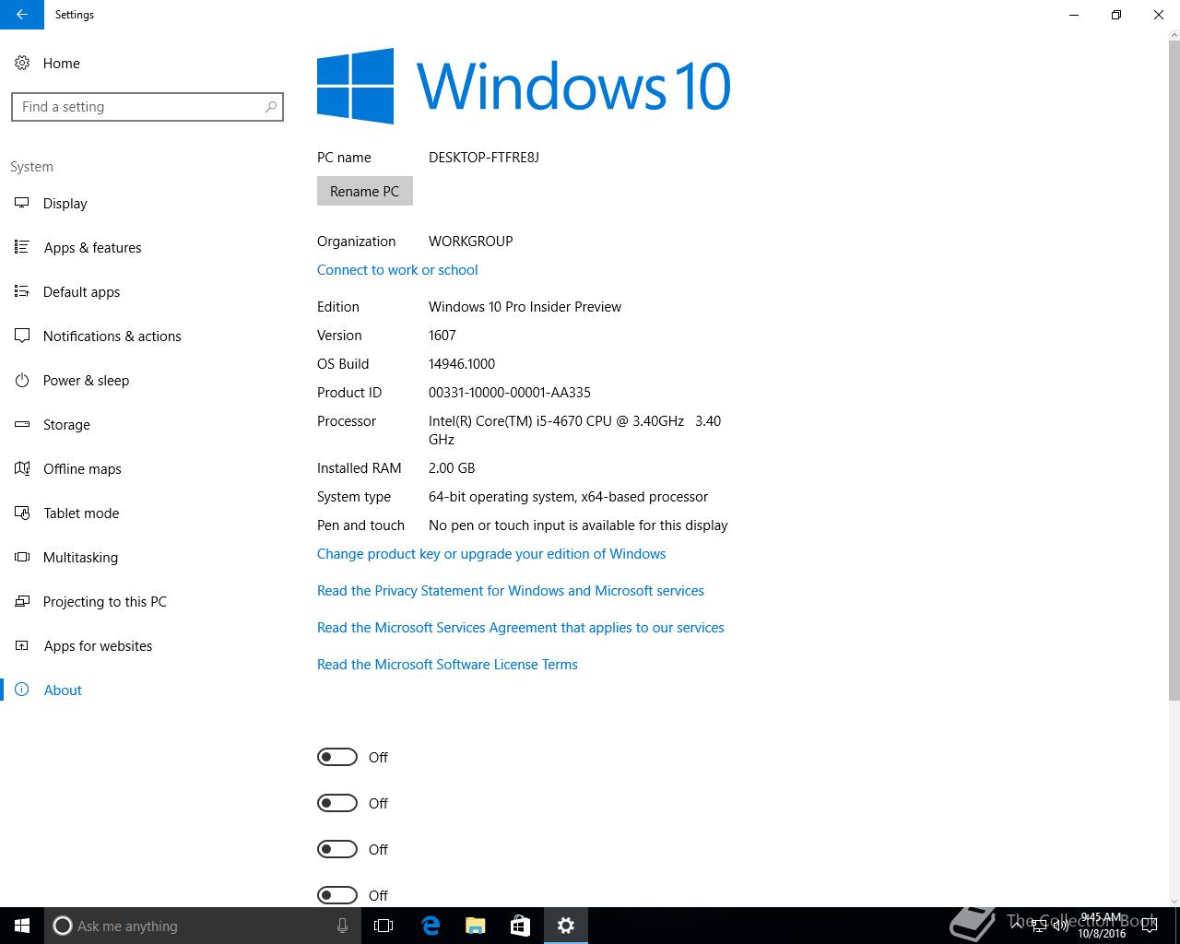Rename this PC with Rename PC button
1180x944 pixels.
tap(365, 191)
